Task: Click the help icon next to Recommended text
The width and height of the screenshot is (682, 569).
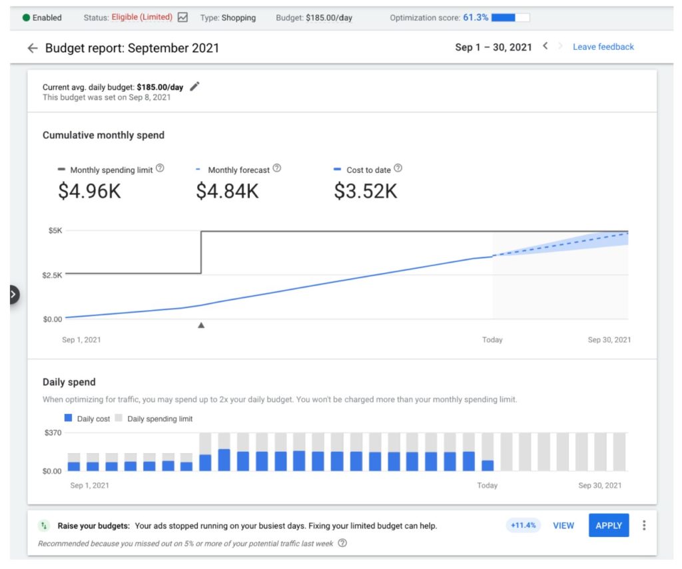Action: (342, 544)
